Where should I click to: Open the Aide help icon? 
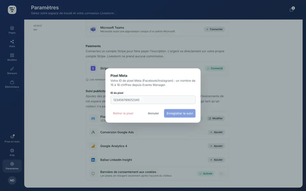[12, 152]
